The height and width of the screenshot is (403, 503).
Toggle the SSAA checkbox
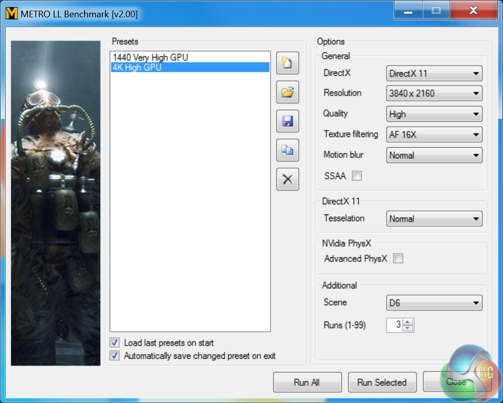(x=357, y=176)
